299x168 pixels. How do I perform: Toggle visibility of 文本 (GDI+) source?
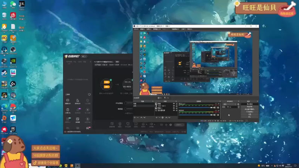point(174,106)
